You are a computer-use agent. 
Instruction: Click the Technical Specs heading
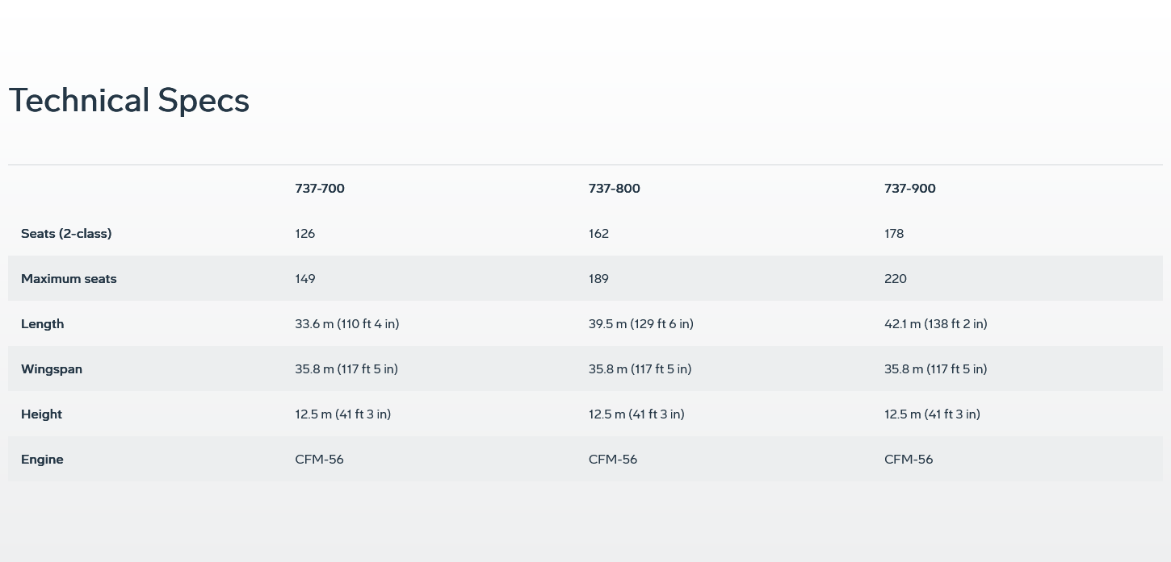(129, 101)
